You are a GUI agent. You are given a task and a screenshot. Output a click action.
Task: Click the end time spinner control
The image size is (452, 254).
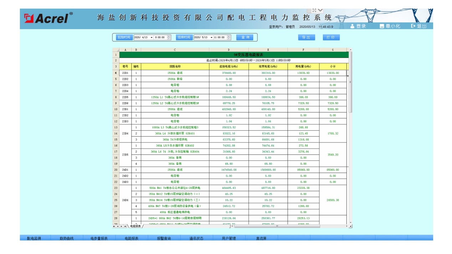tap(228, 37)
